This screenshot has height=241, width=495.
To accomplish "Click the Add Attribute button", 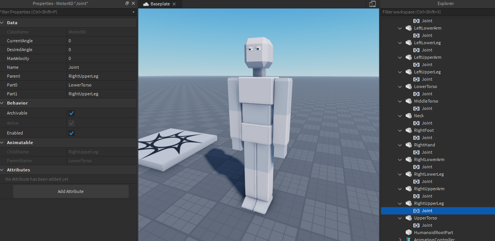I will click(x=71, y=191).
